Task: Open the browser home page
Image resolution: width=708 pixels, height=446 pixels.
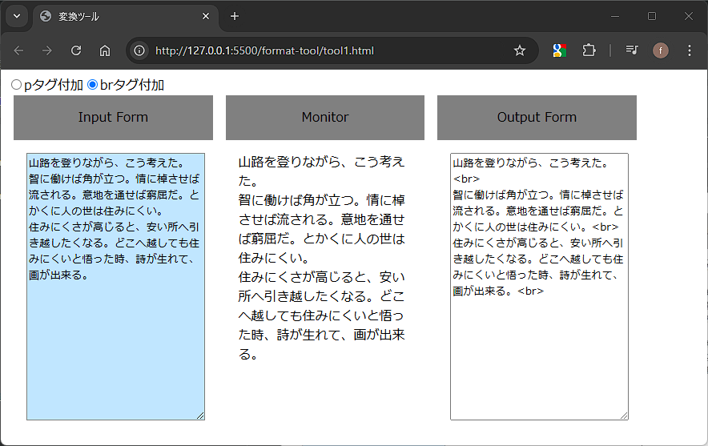Action: tap(105, 50)
